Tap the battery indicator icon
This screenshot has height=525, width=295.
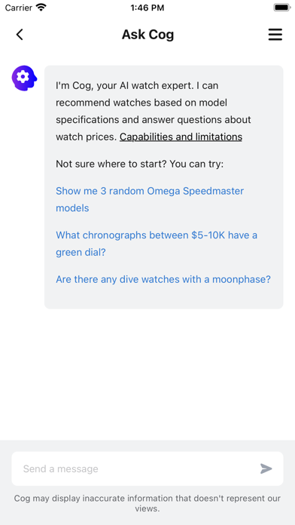[x=282, y=8]
